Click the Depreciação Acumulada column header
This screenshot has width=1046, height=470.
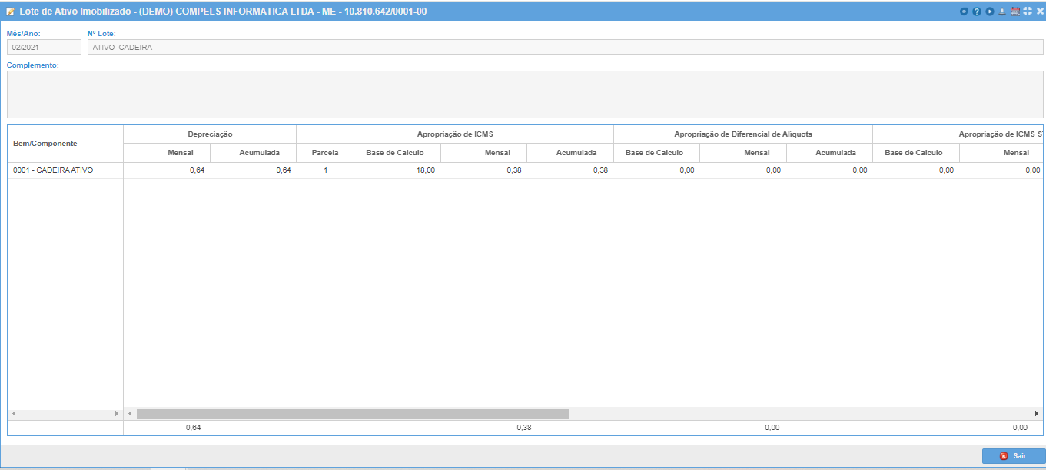253,153
